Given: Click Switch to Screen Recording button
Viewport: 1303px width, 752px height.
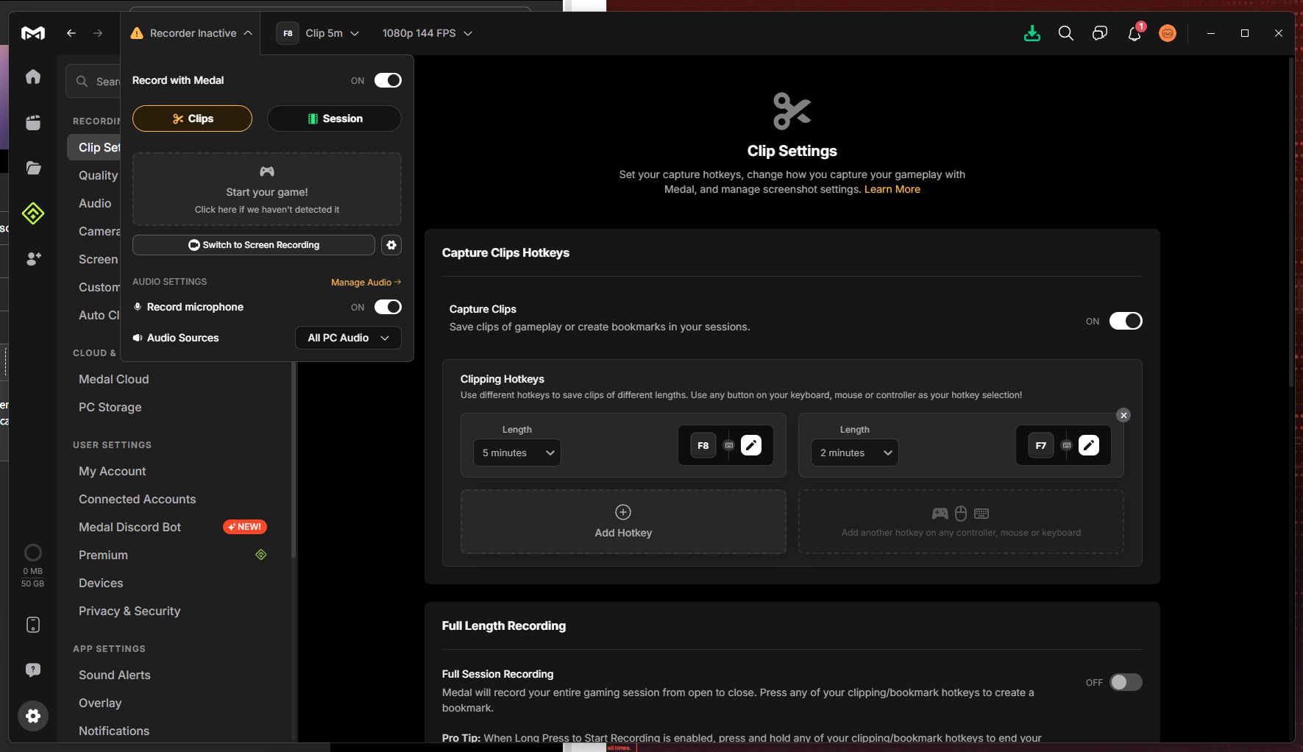Looking at the screenshot, I should click(x=254, y=245).
